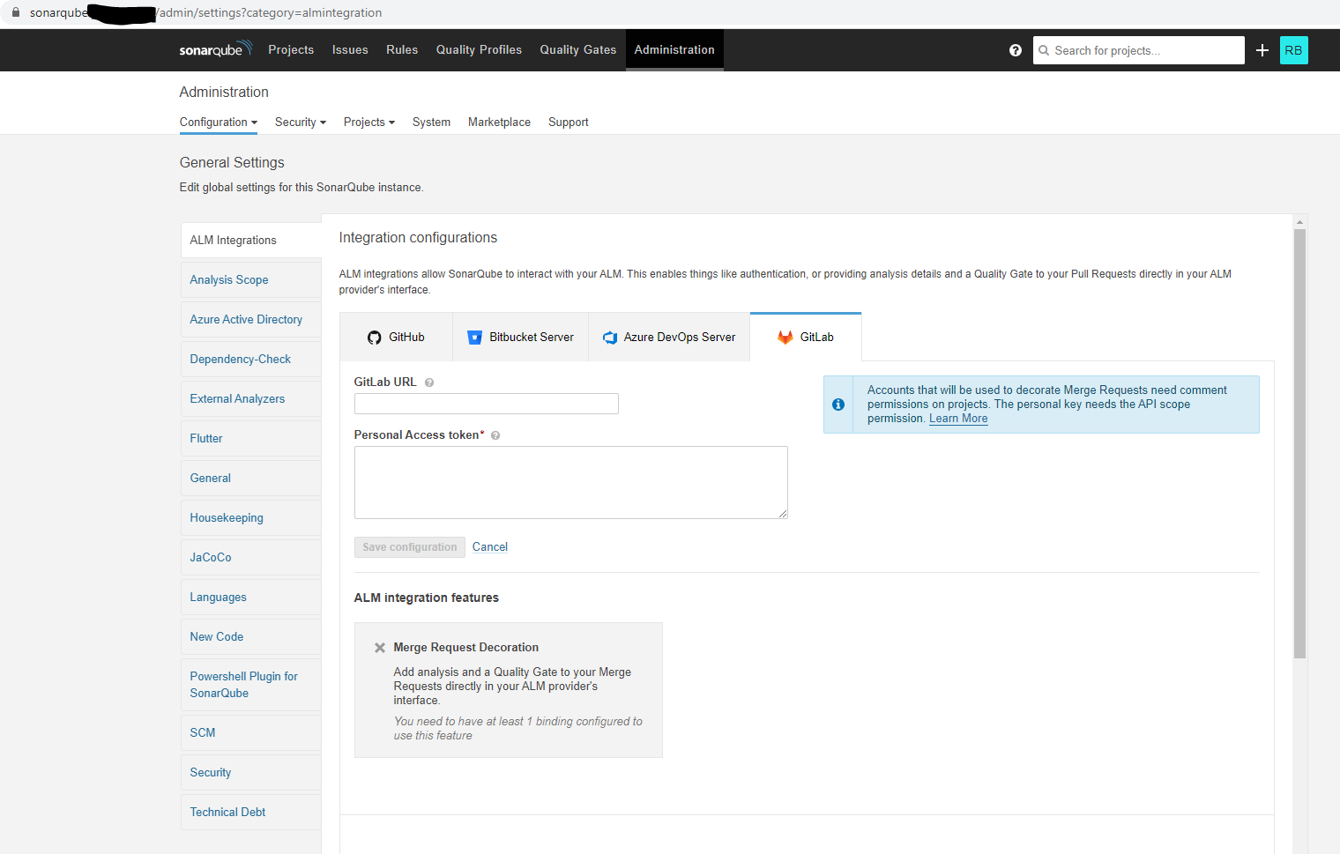This screenshot has height=854, width=1340.
Task: Click the blue info icon in the notice
Action: 838,405
